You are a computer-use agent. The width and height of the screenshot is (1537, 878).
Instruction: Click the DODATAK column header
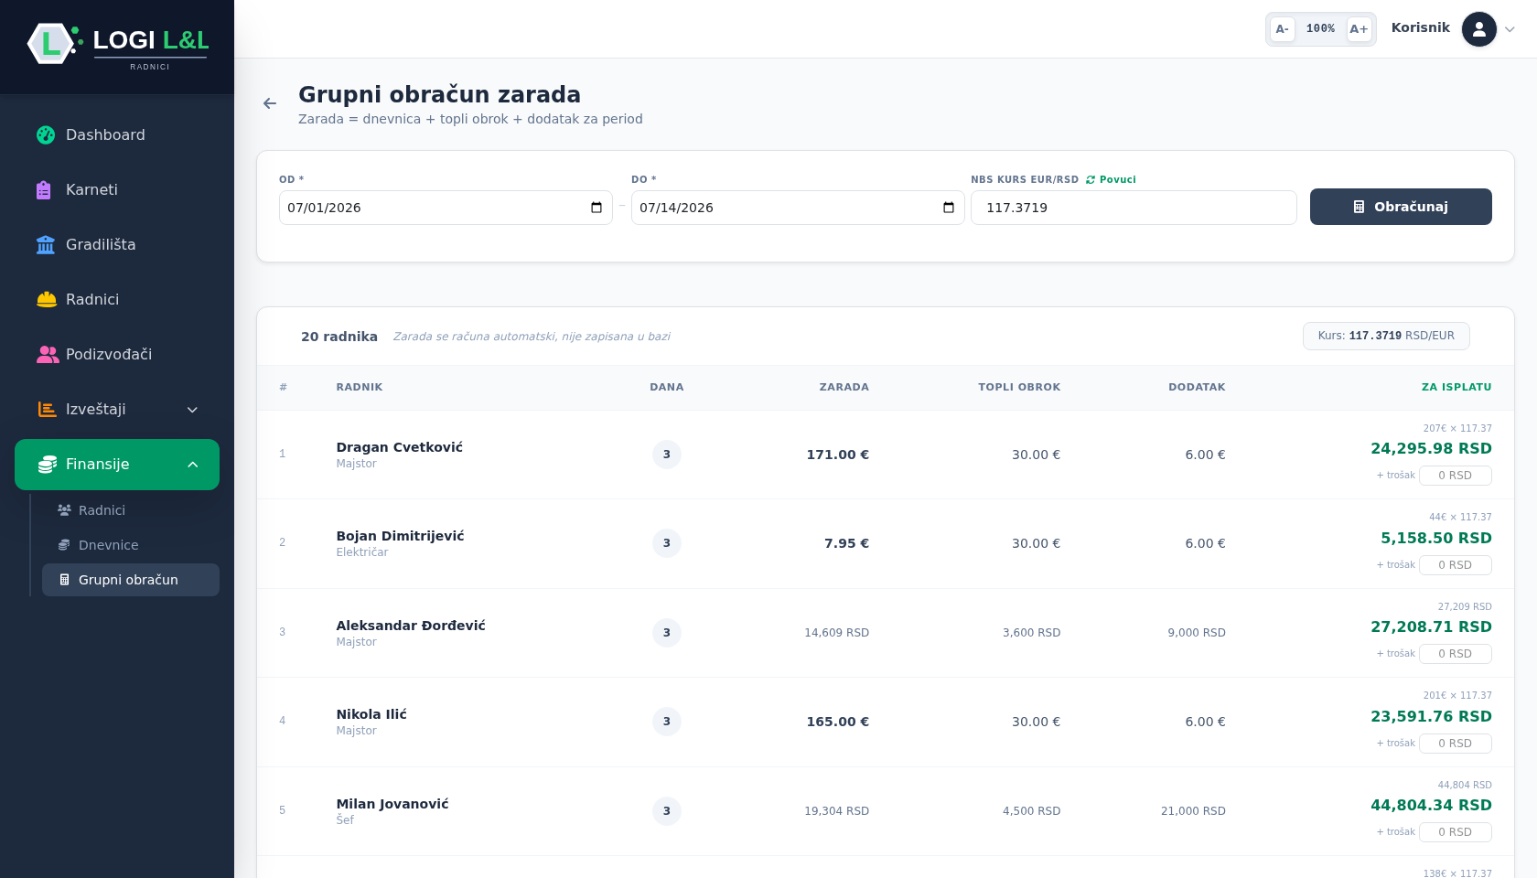[x=1197, y=388]
